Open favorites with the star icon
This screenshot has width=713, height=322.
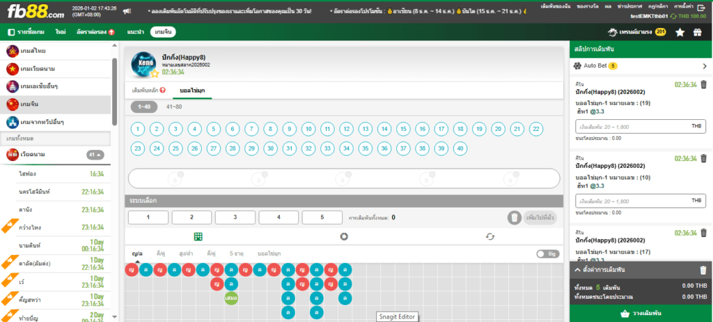[680, 32]
